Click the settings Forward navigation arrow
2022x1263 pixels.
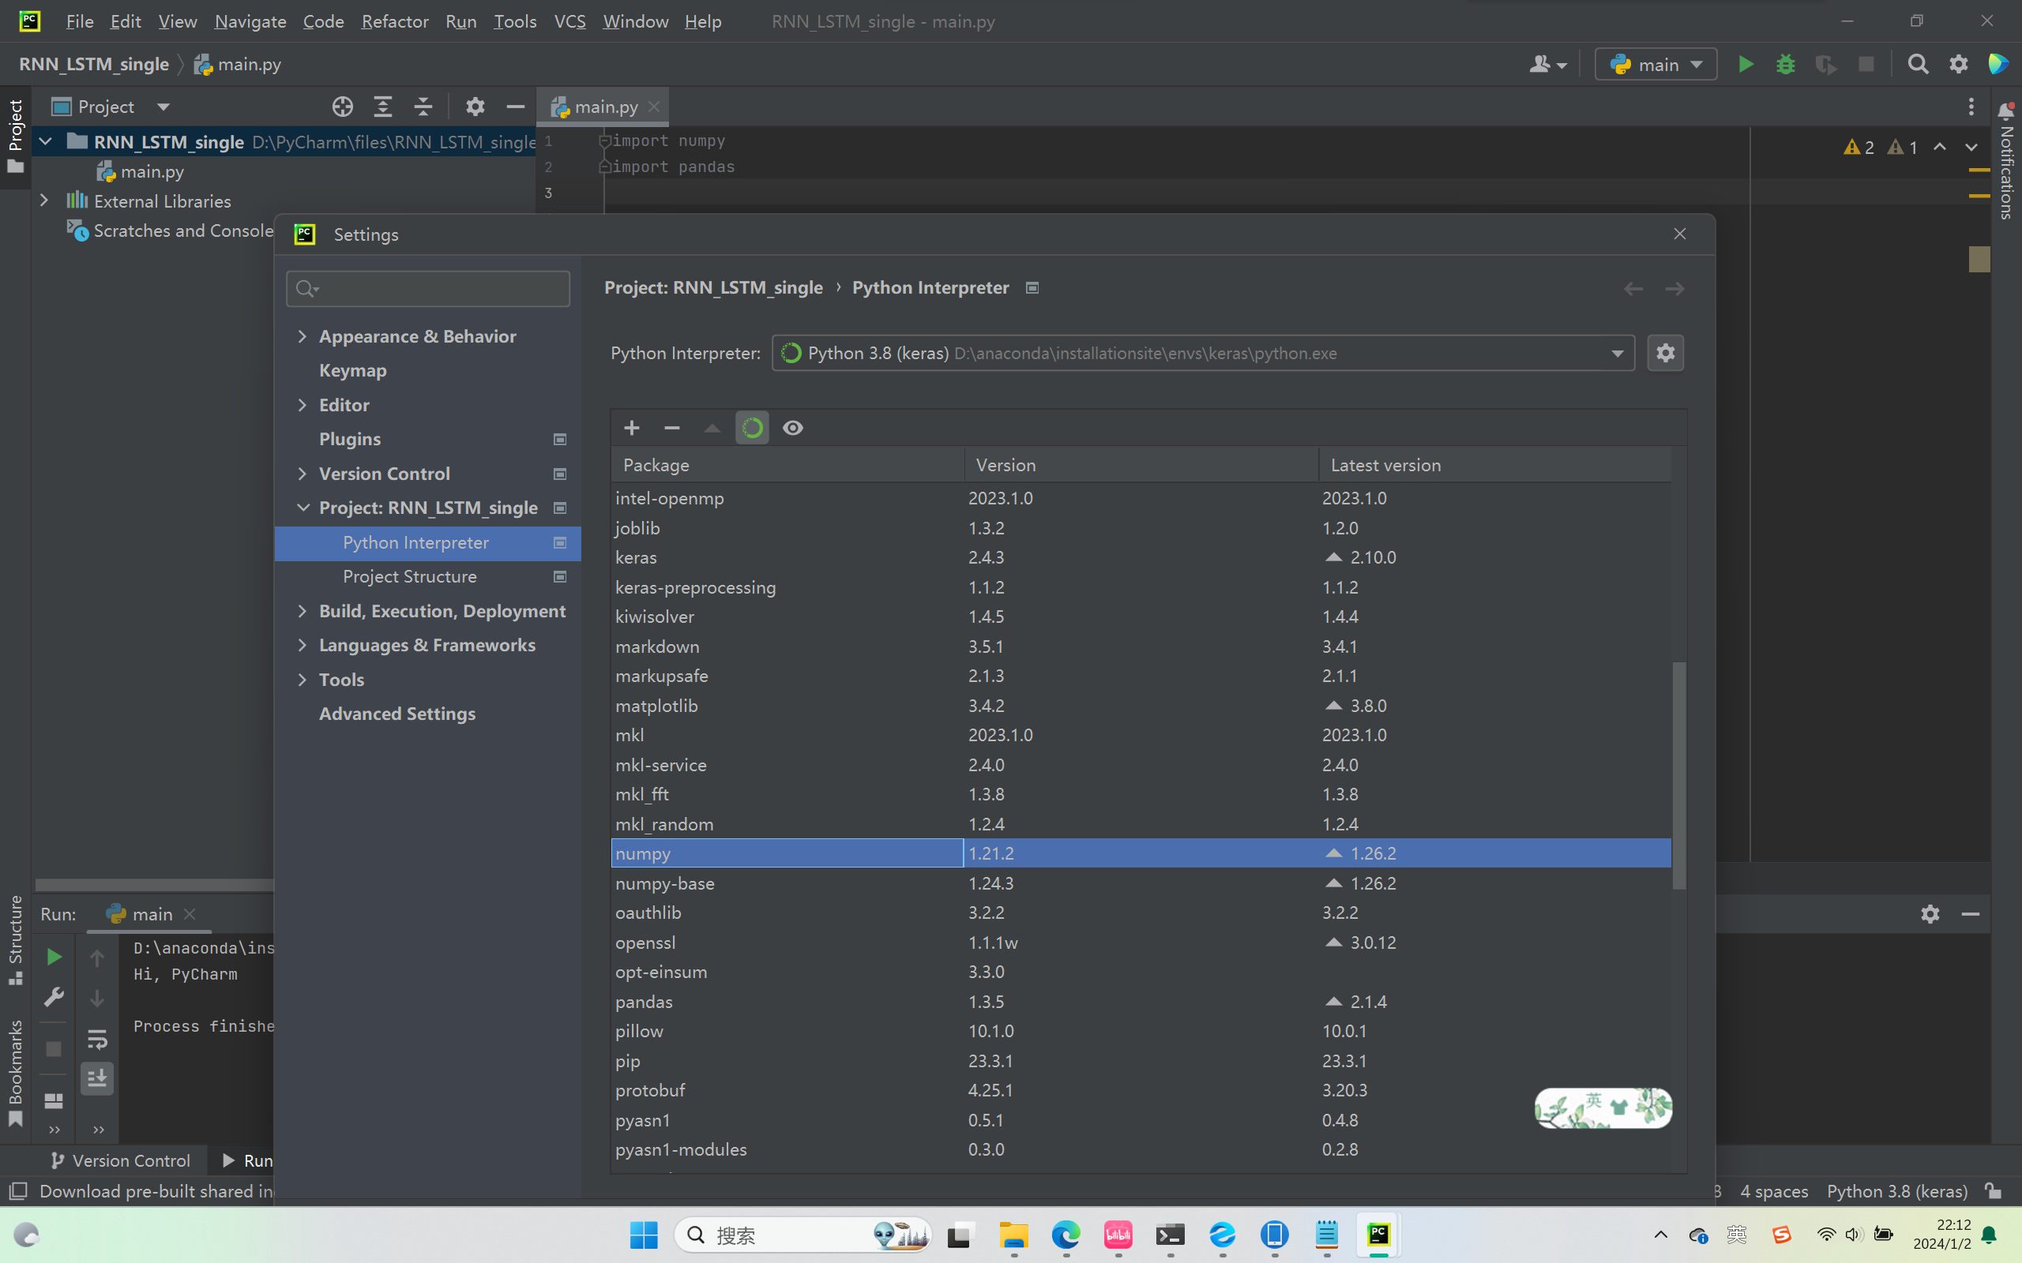point(1674,289)
